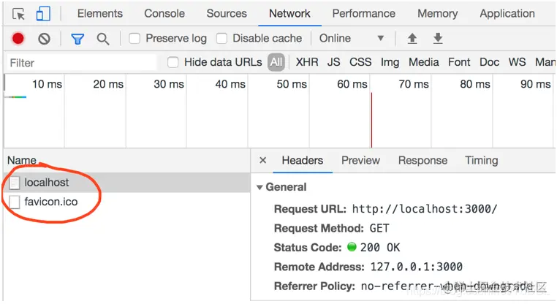
Task: Close the request details pane
Action: click(263, 160)
